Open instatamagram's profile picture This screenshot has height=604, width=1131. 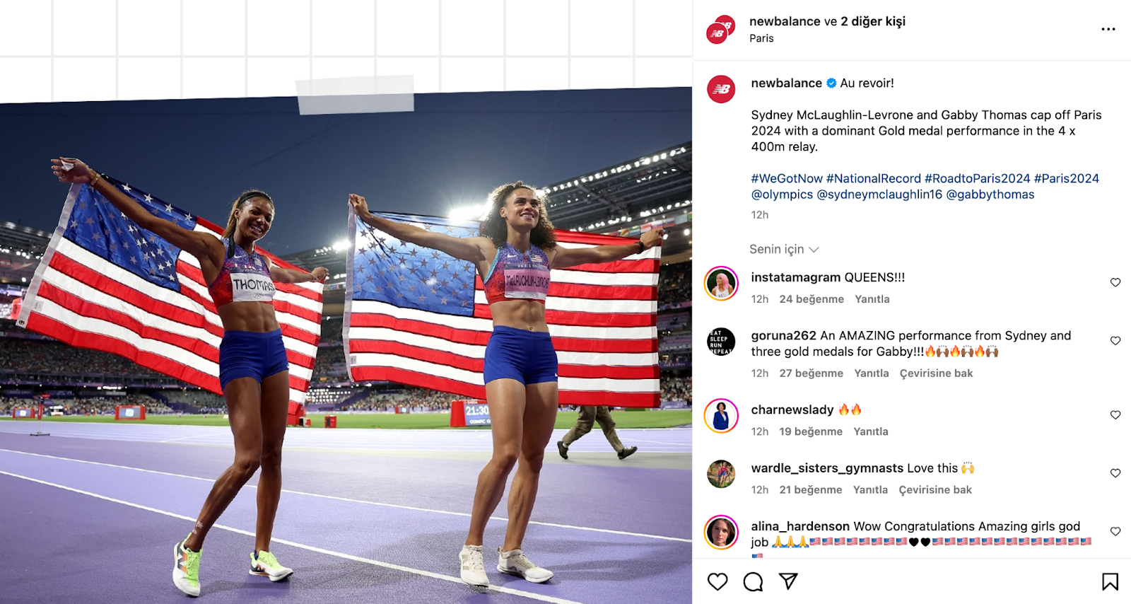(722, 284)
